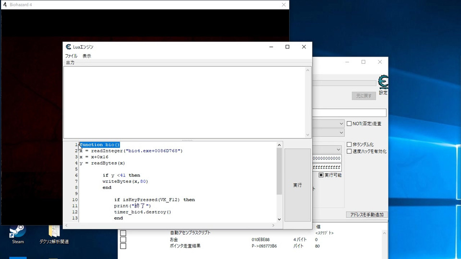The image size is (461, 259).
Task: Open the ファイル menu in the Lua engine
Action: pos(71,56)
